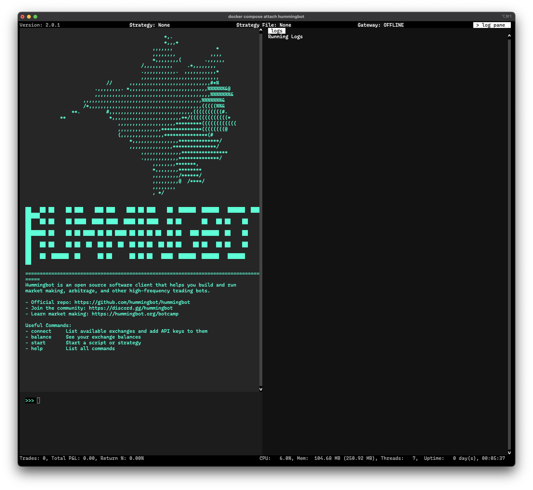Click the green maximize window button
This screenshot has height=490, width=533.
pos(35,17)
